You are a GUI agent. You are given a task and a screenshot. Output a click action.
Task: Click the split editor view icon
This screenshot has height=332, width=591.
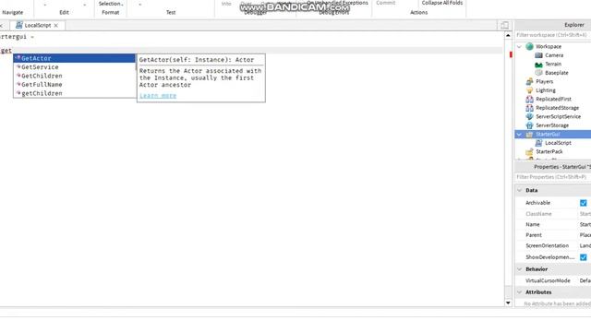(x=505, y=25)
